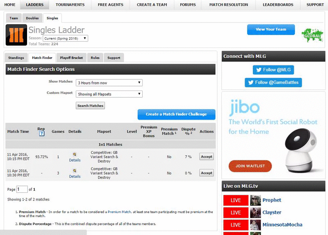Click the magnifier icon for 10:15 PM match

pyautogui.click(x=75, y=154)
